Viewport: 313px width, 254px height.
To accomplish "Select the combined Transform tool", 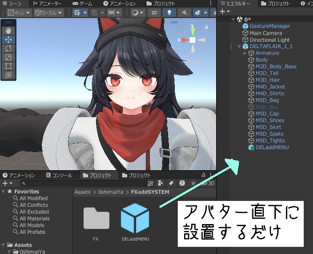I will (x=8, y=75).
